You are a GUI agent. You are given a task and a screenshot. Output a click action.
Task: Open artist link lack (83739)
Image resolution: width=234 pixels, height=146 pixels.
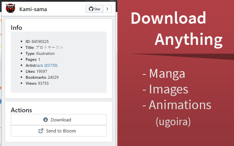(x=47, y=65)
